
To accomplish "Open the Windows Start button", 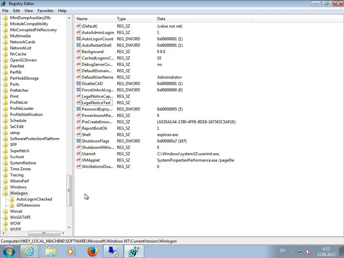I will pos(9,251).
